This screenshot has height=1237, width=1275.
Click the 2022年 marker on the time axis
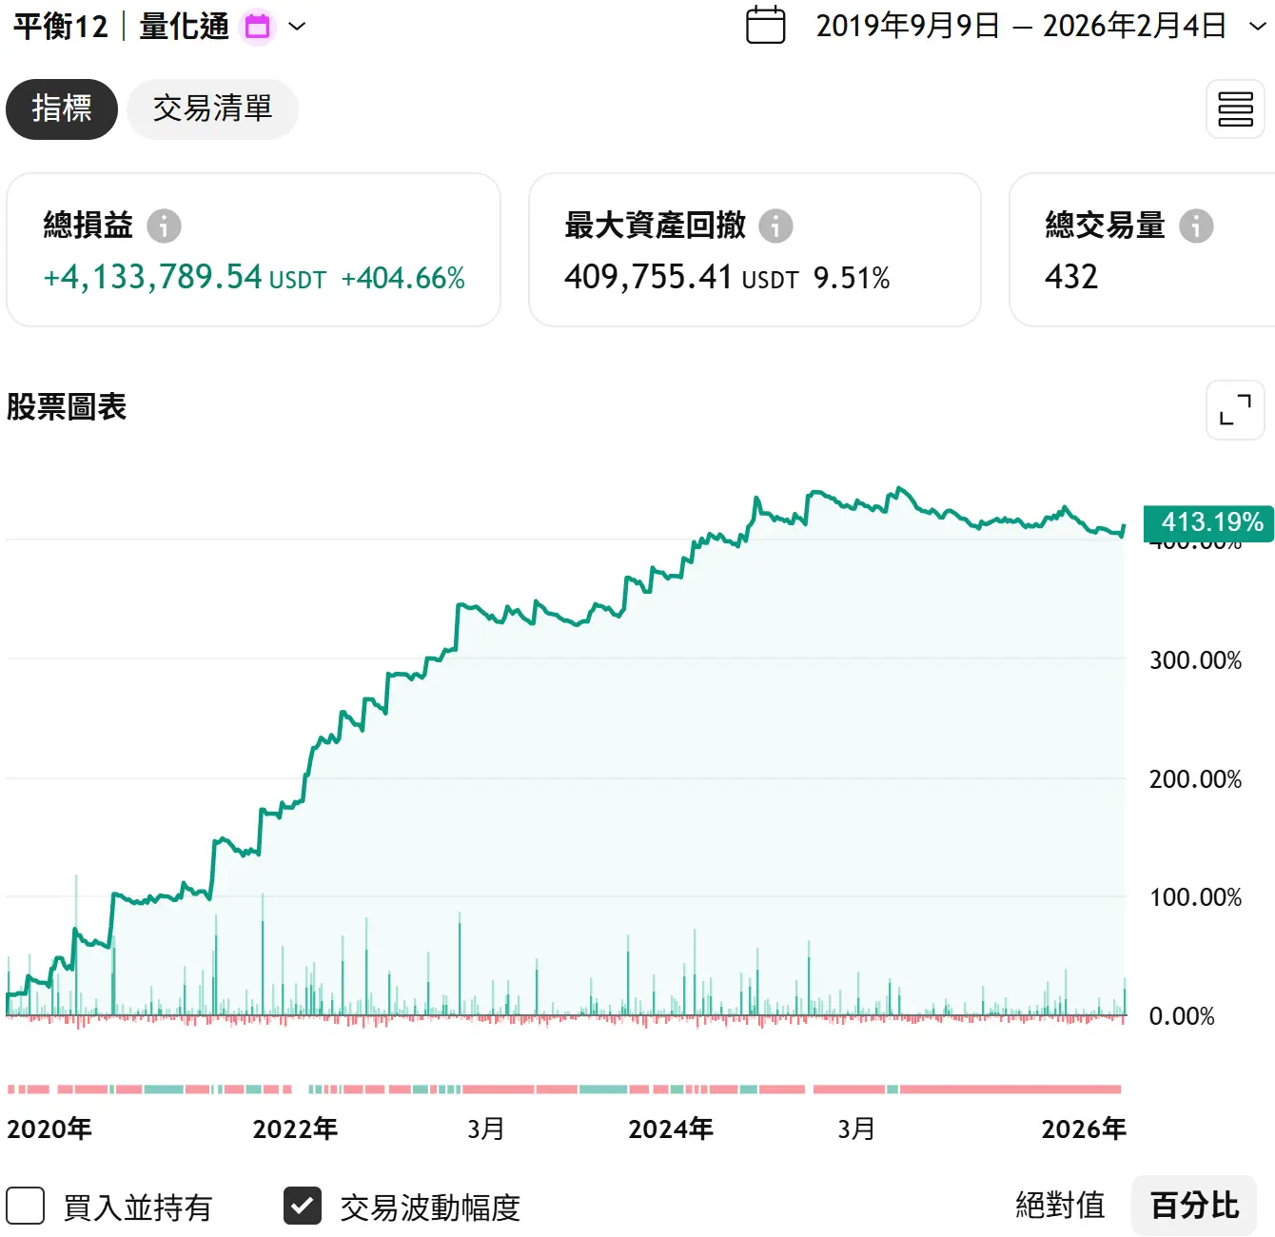(295, 1129)
